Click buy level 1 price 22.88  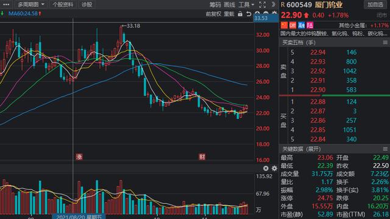coord(317,101)
